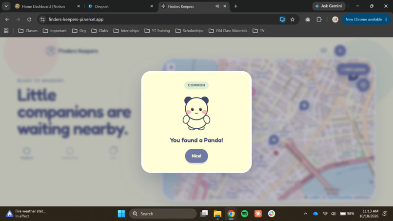The height and width of the screenshot is (221, 393).
Task: Click the battery 98% indicator
Action: tap(347, 214)
